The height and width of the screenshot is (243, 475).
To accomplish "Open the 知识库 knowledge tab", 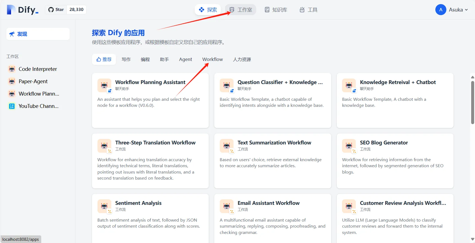I will [276, 10].
